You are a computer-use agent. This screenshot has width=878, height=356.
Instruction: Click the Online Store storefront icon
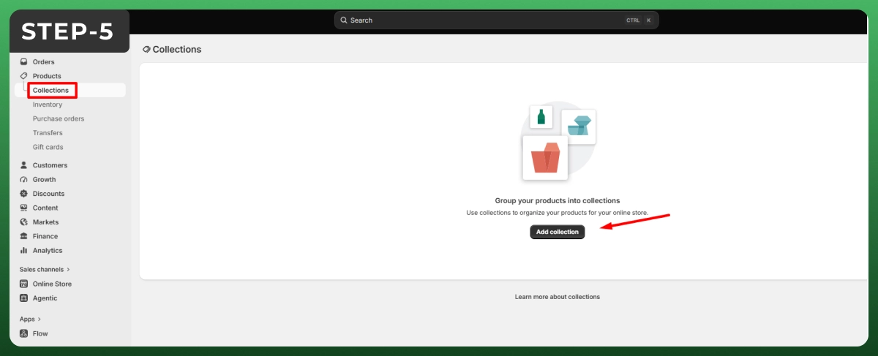(x=24, y=284)
